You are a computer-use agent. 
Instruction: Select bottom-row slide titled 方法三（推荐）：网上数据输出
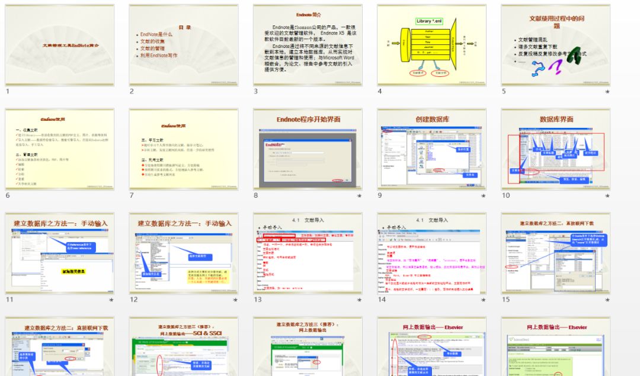click(x=308, y=346)
